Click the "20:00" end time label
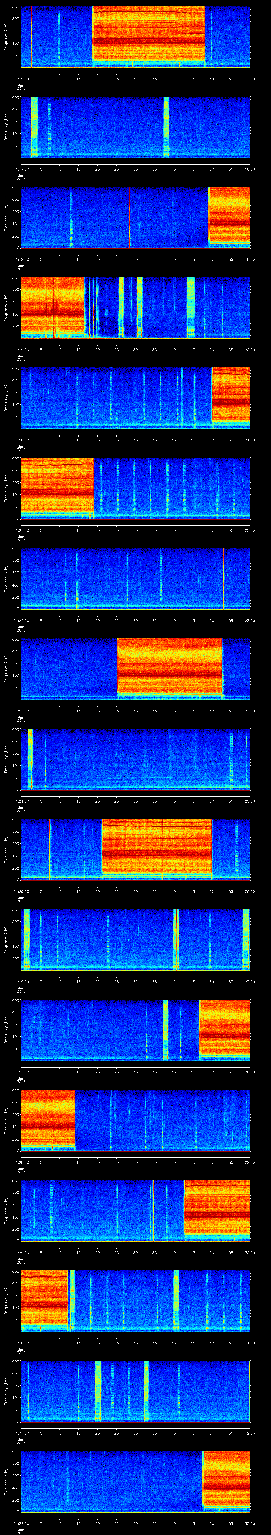 click(250, 350)
